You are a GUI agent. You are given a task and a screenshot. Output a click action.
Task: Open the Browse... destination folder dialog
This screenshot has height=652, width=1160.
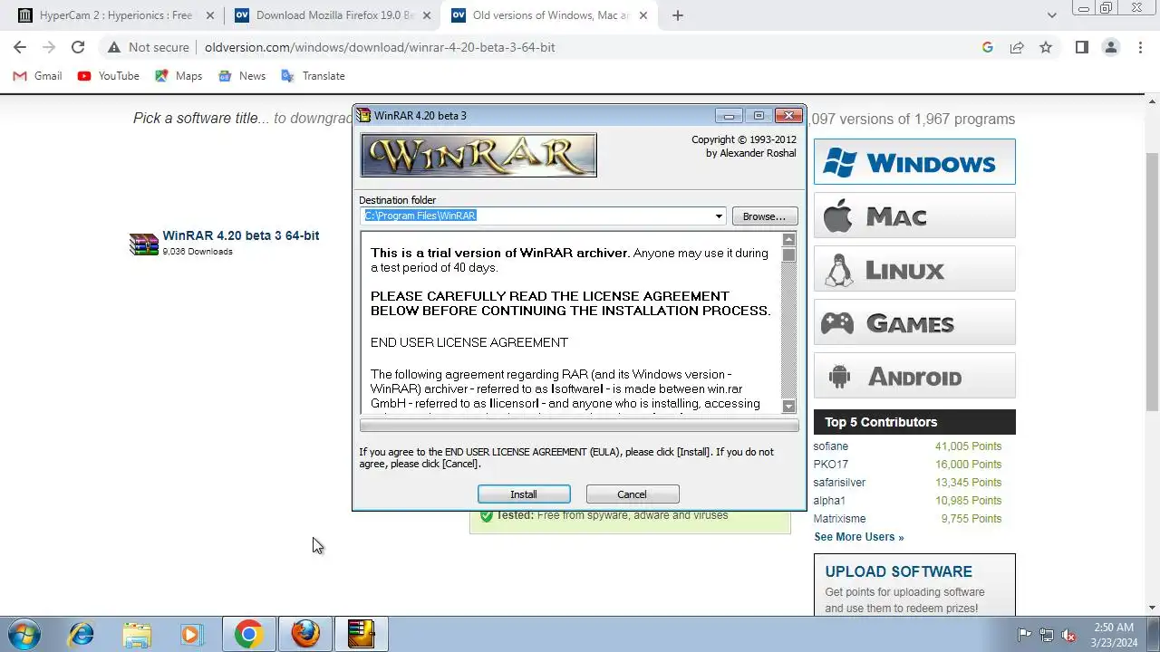click(x=765, y=216)
